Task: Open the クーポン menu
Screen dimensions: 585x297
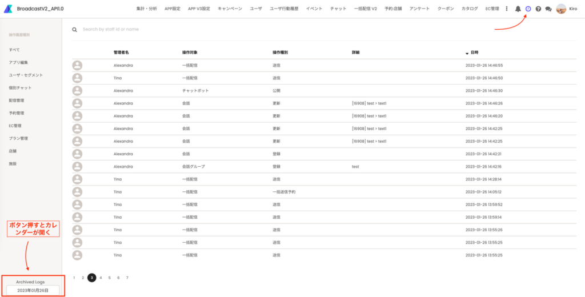Action: click(446, 9)
